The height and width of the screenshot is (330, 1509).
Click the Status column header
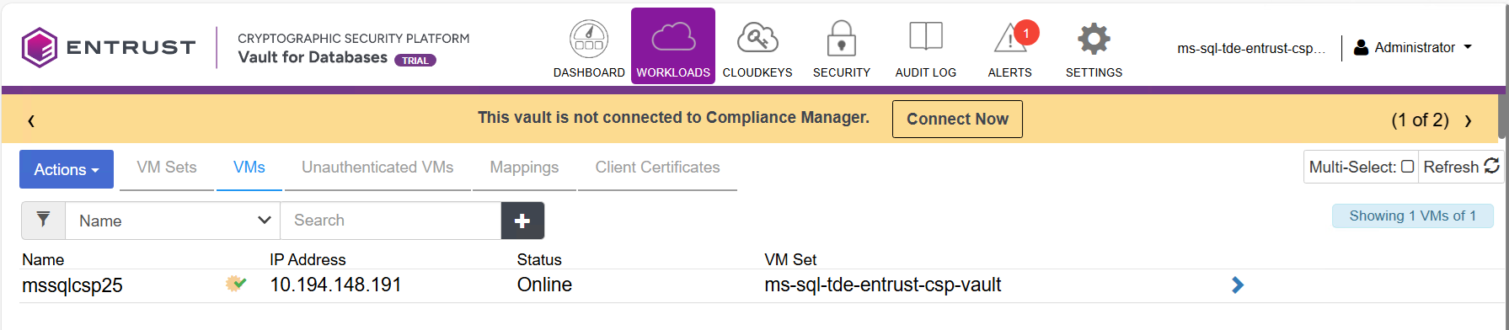[x=539, y=259]
